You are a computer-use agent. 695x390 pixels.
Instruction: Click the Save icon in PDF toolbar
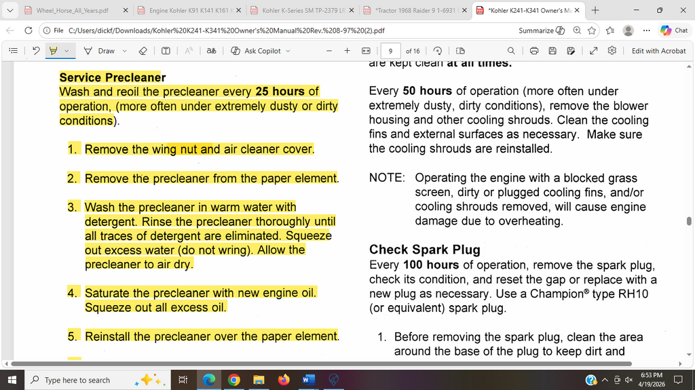coord(552,51)
